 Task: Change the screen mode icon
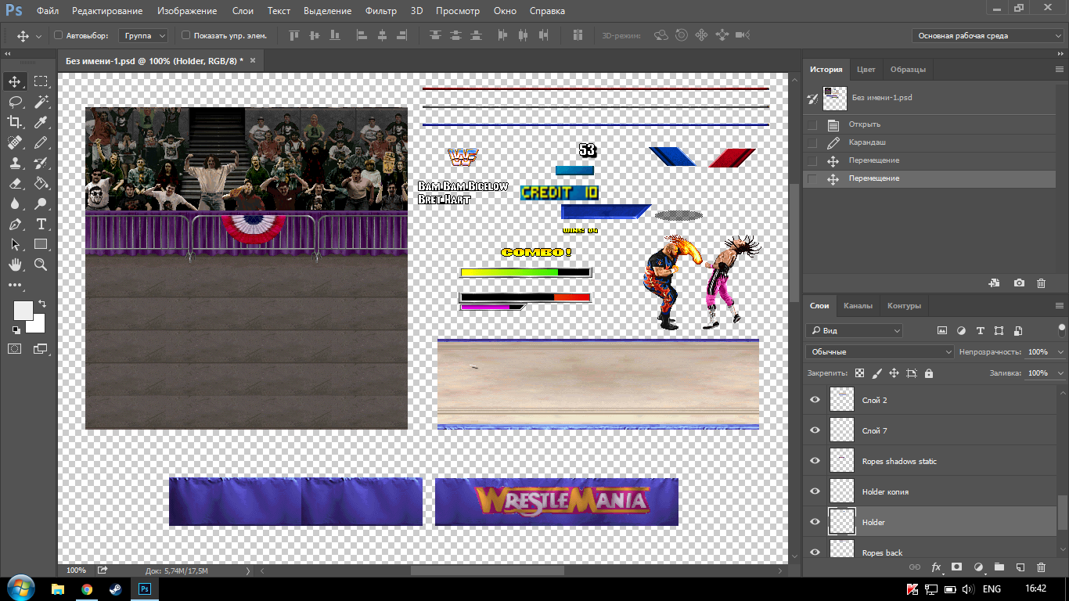(x=40, y=348)
